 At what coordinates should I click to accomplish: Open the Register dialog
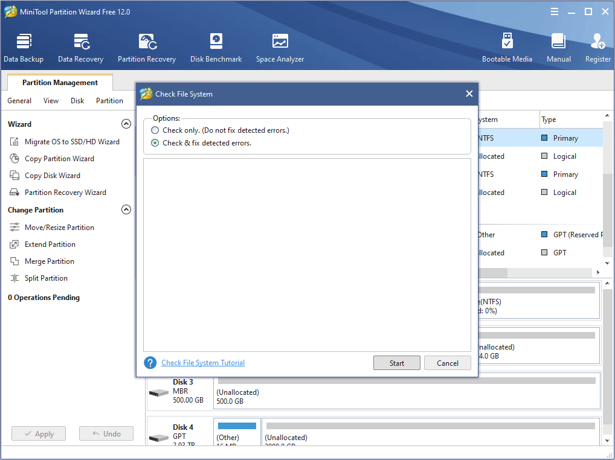[598, 48]
